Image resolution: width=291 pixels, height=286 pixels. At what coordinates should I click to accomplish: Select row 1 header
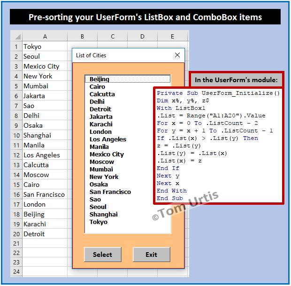coord(16,46)
